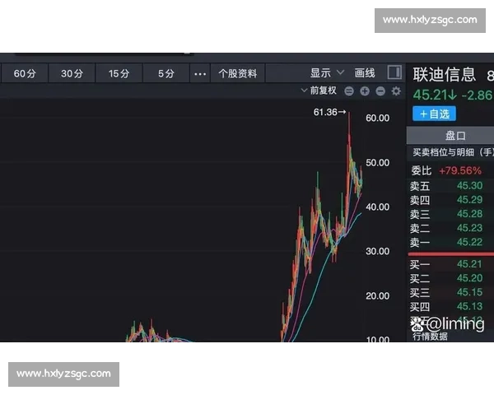This screenshot has width=494, height=395.
Task: Switch chart to 30分 timeframe
Action: tap(72, 73)
